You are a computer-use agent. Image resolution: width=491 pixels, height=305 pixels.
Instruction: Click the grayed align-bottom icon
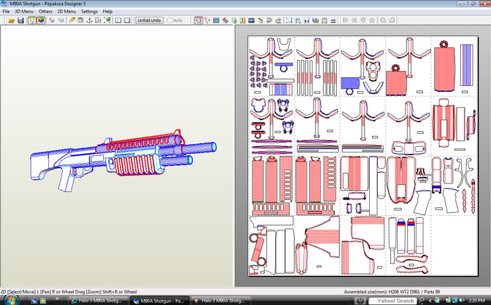[x=372, y=20]
